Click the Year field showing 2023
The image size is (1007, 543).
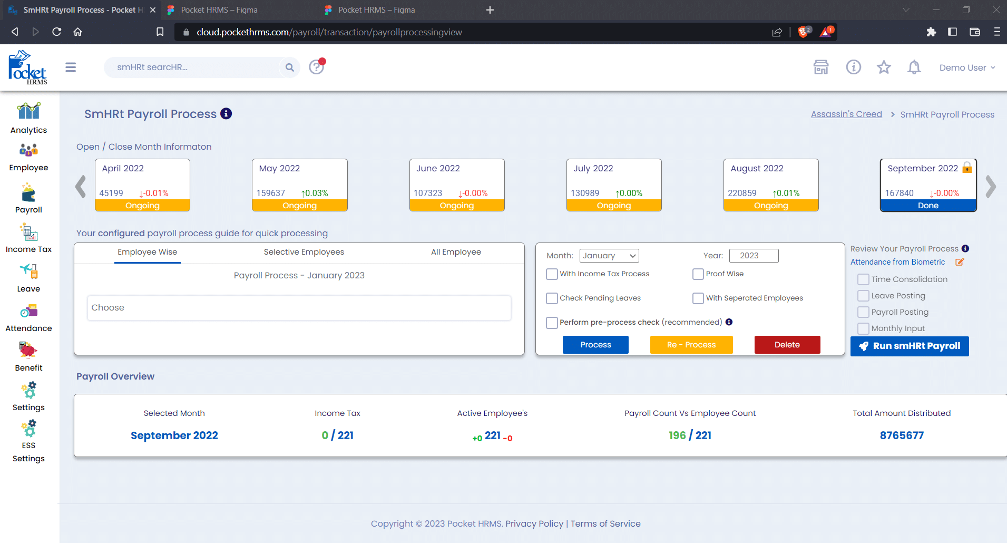pyautogui.click(x=754, y=256)
